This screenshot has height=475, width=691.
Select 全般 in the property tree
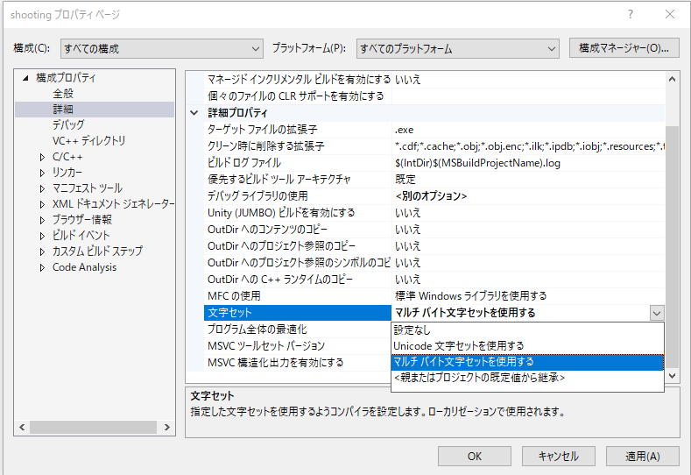(63, 94)
